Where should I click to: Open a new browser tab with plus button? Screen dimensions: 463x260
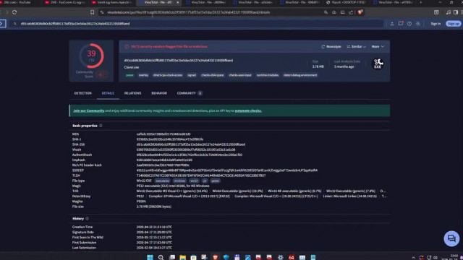[421, 2]
